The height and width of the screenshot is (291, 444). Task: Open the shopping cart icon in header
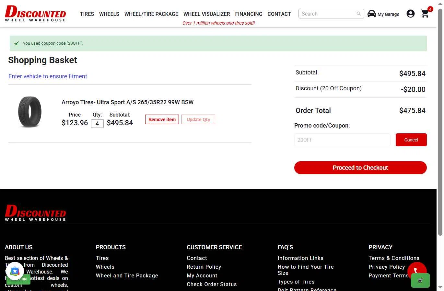point(425,14)
